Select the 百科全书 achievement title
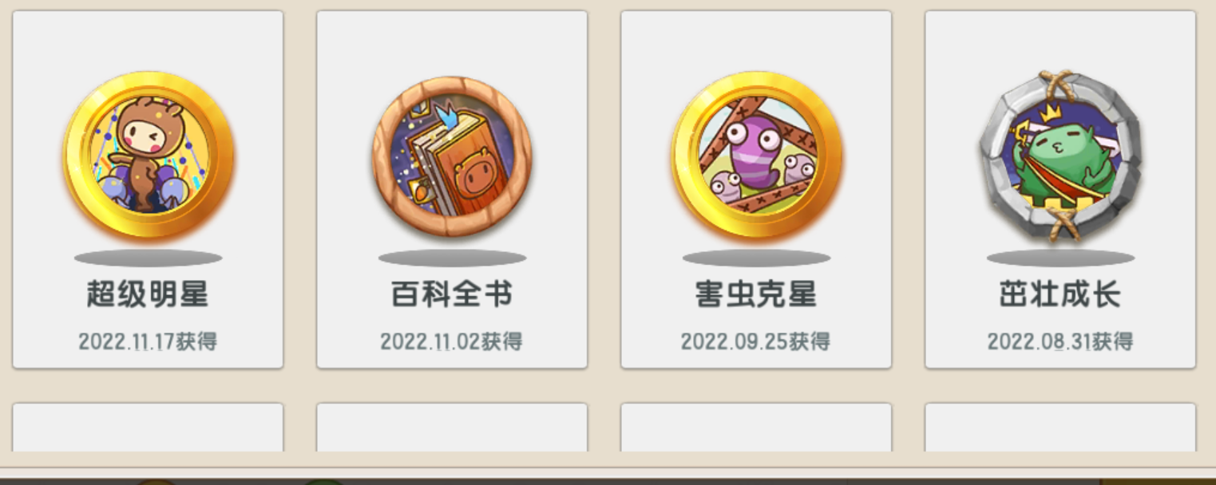The image size is (1216, 485). click(x=452, y=294)
